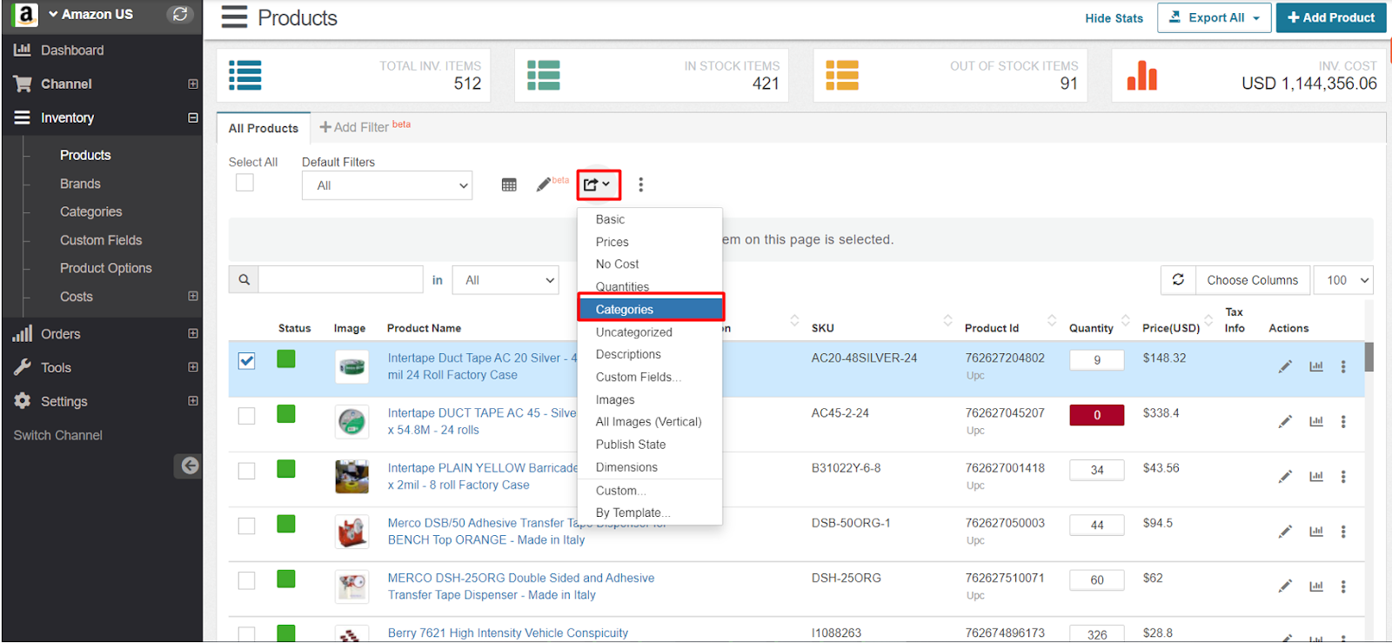Open Dashboard in the sidebar
This screenshot has width=1392, height=643.
point(72,50)
